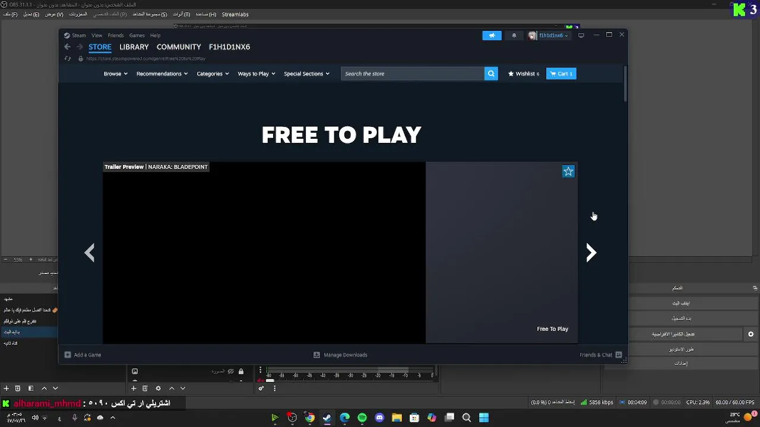Open Steam from Windows taskbar
The image size is (760, 427).
coord(327,418)
